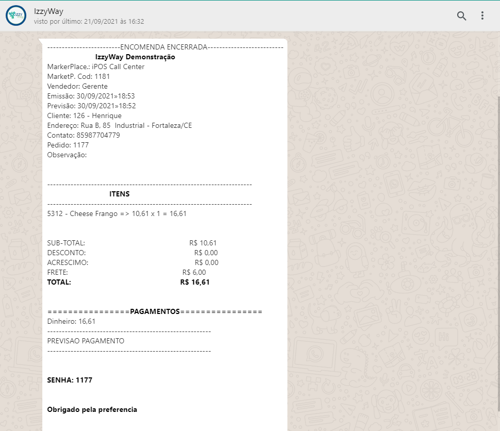
Task: Click the 'Cliente: 126 - Henrique' line
Action: point(84,115)
